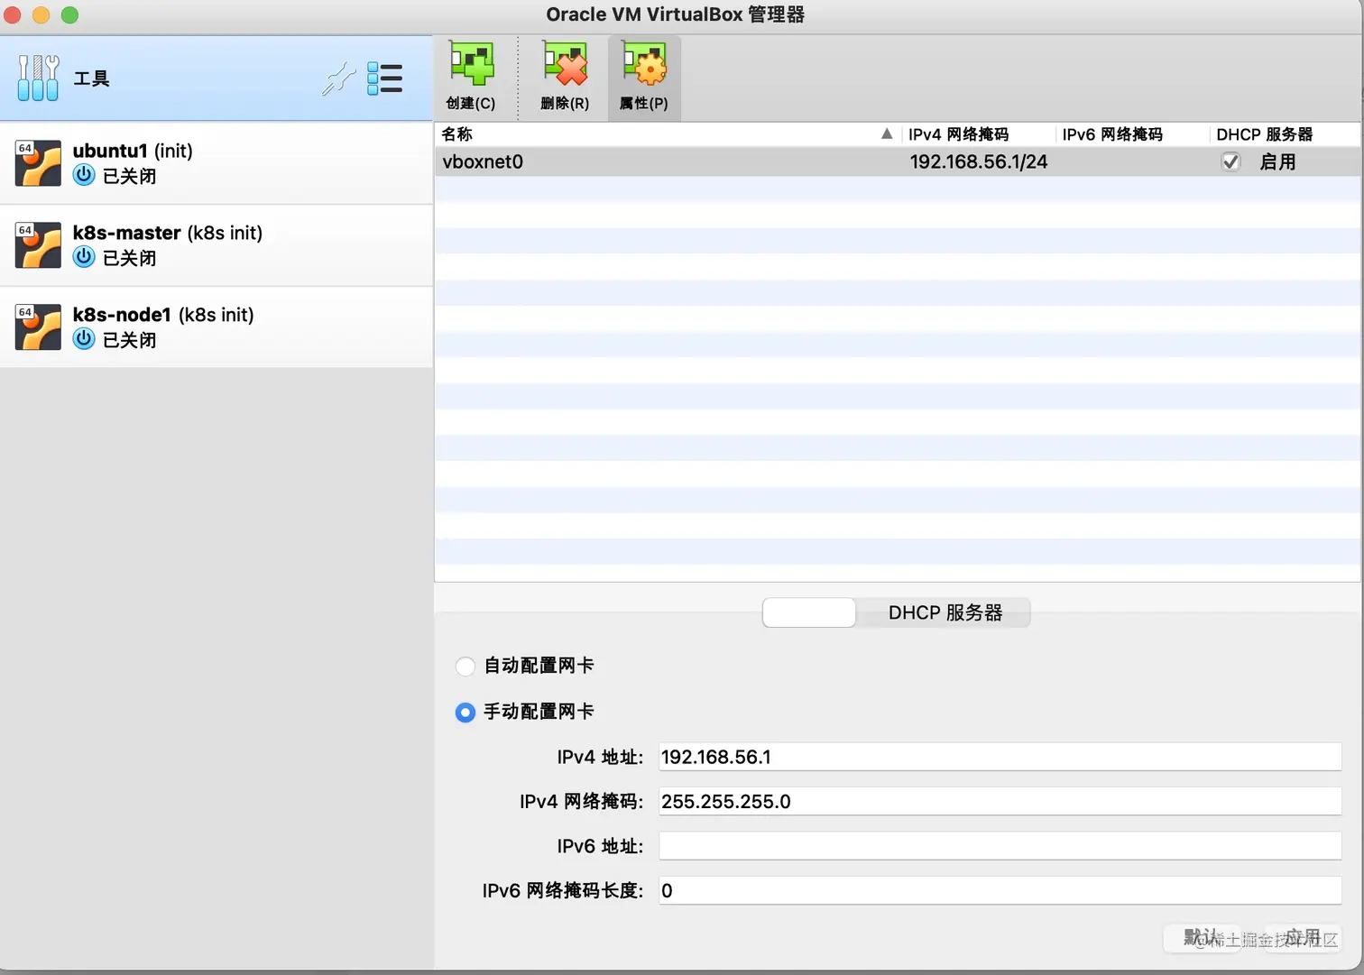The width and height of the screenshot is (1364, 975).
Task: Switch to the DHCP 服务器 tab
Action: 945,612
